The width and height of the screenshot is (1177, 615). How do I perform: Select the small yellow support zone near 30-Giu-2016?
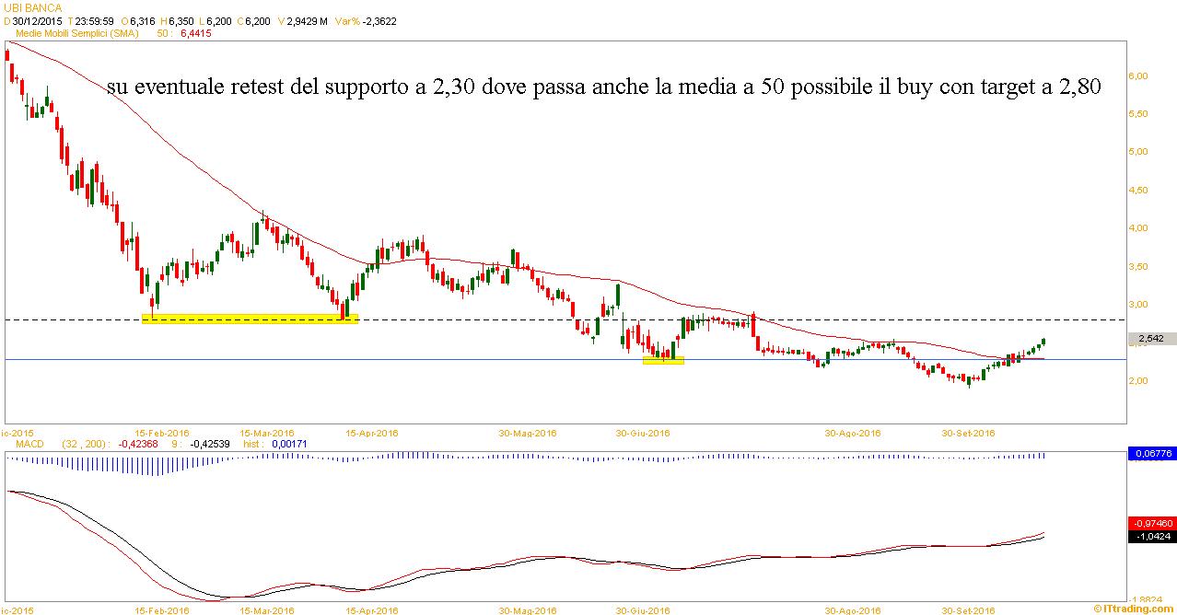[663, 360]
